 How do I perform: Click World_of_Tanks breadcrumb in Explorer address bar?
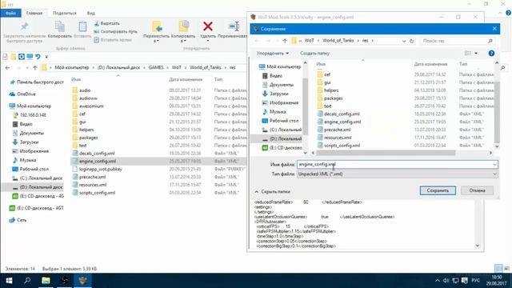click(206, 67)
